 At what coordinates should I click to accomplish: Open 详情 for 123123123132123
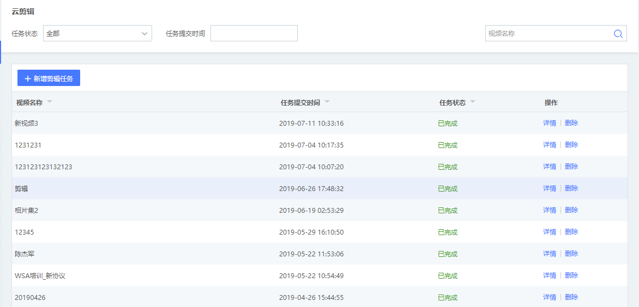(550, 167)
